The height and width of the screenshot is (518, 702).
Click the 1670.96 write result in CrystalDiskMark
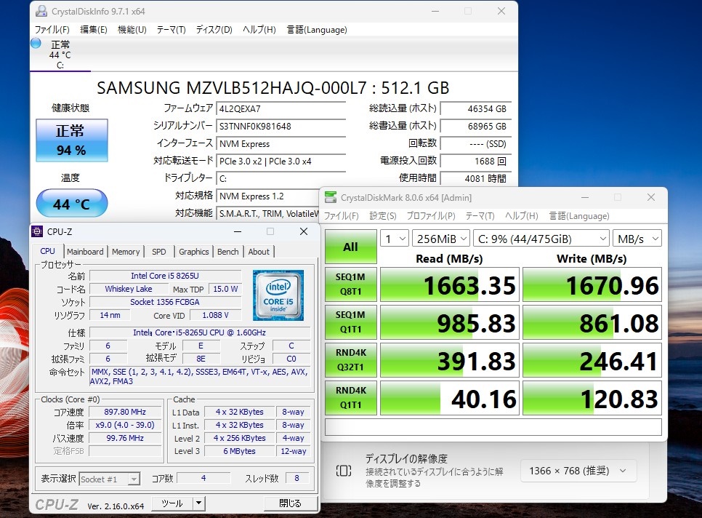(592, 284)
